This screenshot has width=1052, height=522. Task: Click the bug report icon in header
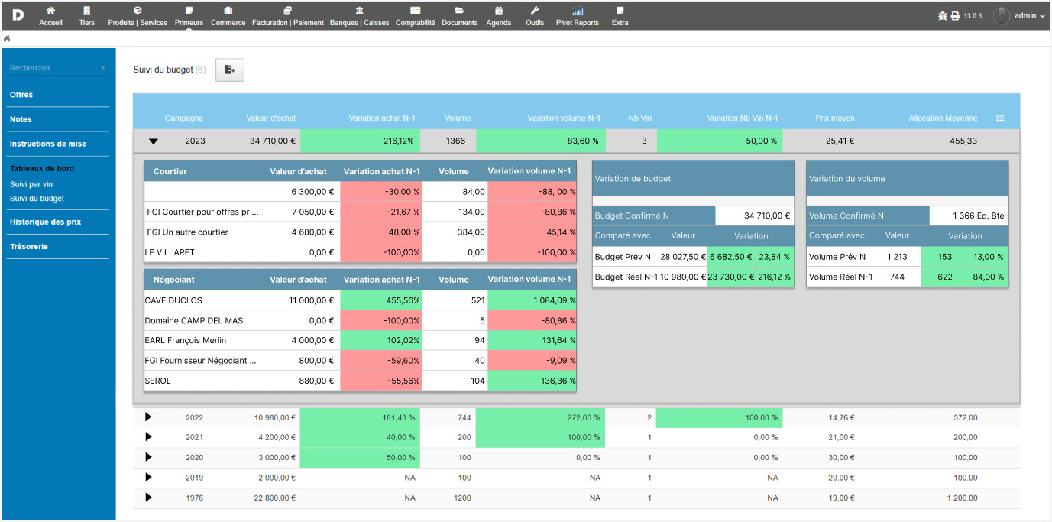tap(943, 16)
